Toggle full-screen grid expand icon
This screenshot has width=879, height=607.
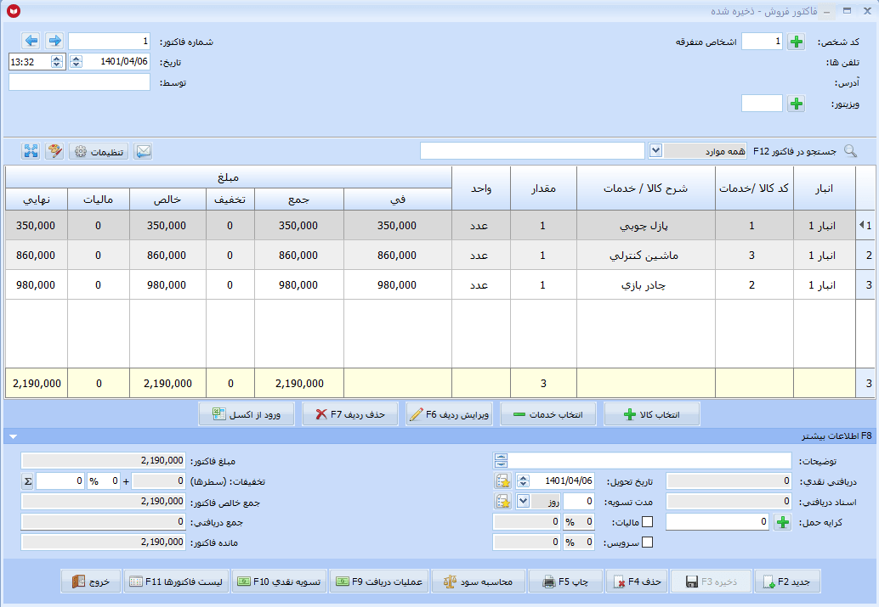point(31,151)
